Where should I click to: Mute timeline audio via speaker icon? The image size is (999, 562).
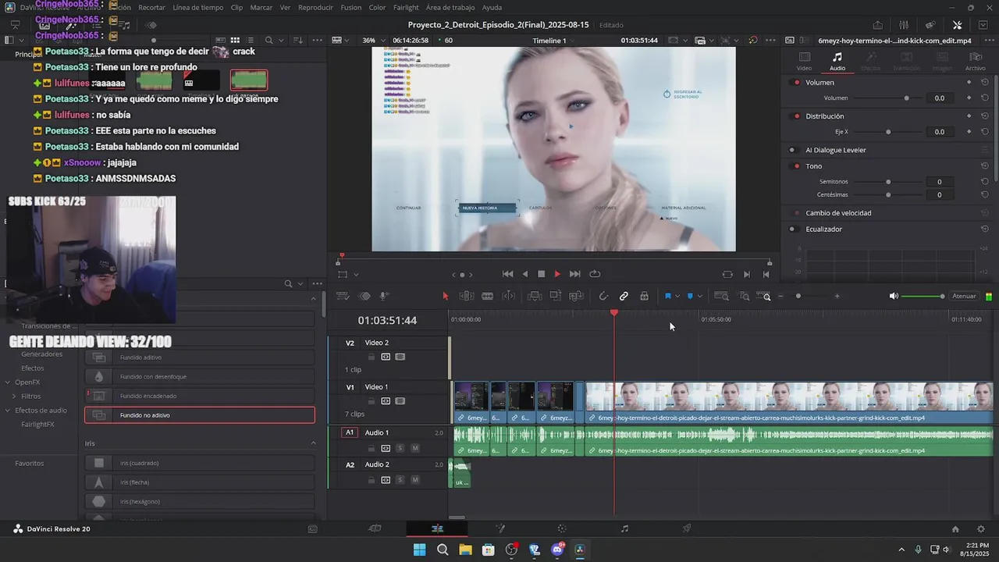894,296
